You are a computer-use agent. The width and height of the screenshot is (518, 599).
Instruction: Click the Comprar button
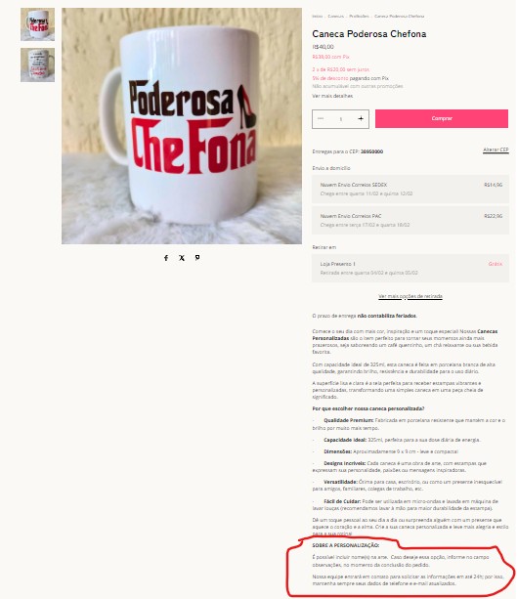pos(442,119)
